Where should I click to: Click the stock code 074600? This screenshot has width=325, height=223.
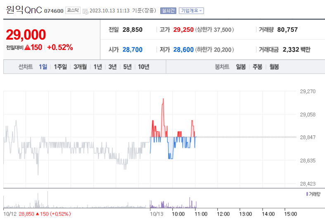tap(54, 11)
